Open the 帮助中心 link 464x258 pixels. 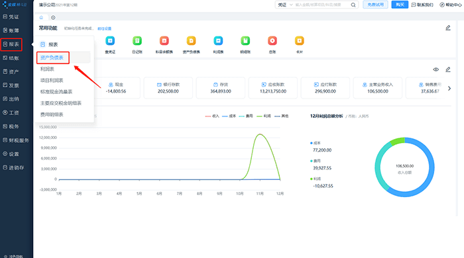tap(451, 5)
